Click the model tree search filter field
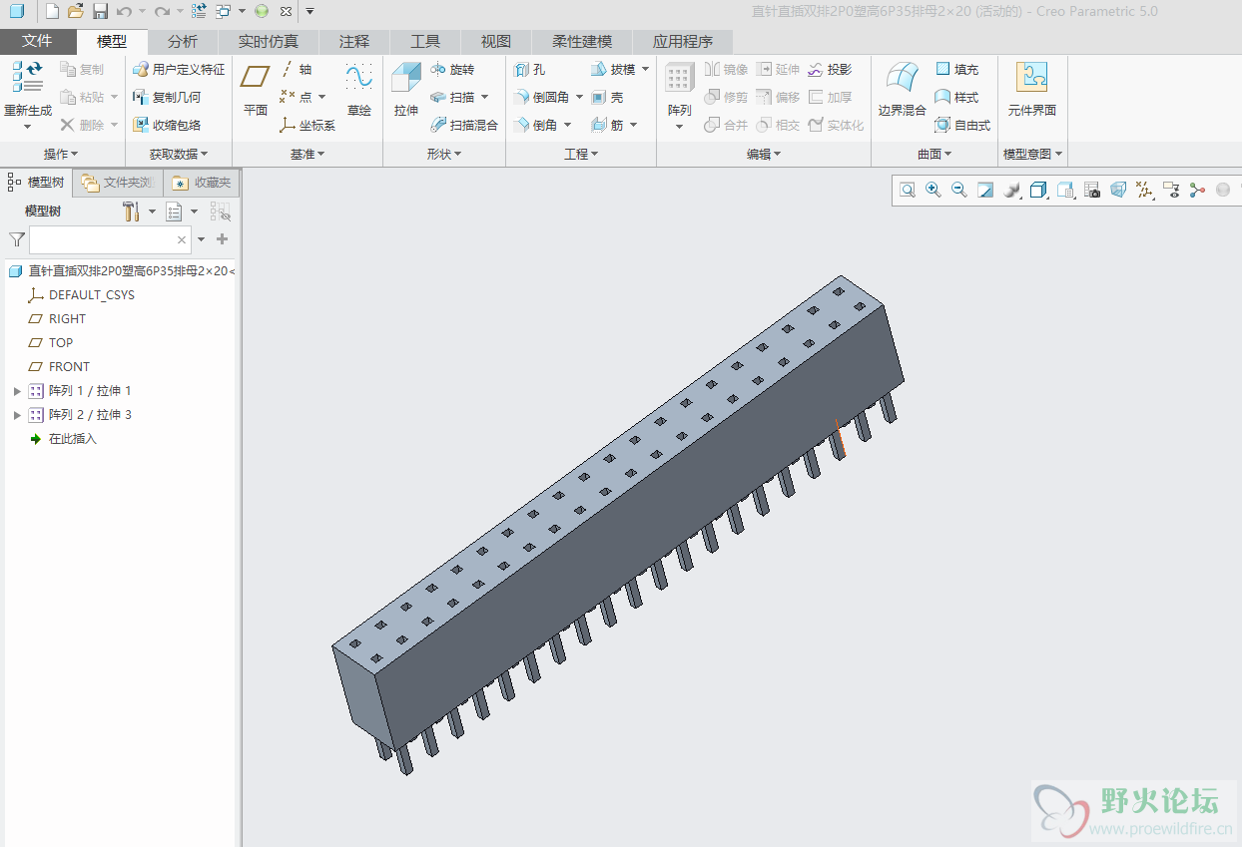 click(x=110, y=239)
